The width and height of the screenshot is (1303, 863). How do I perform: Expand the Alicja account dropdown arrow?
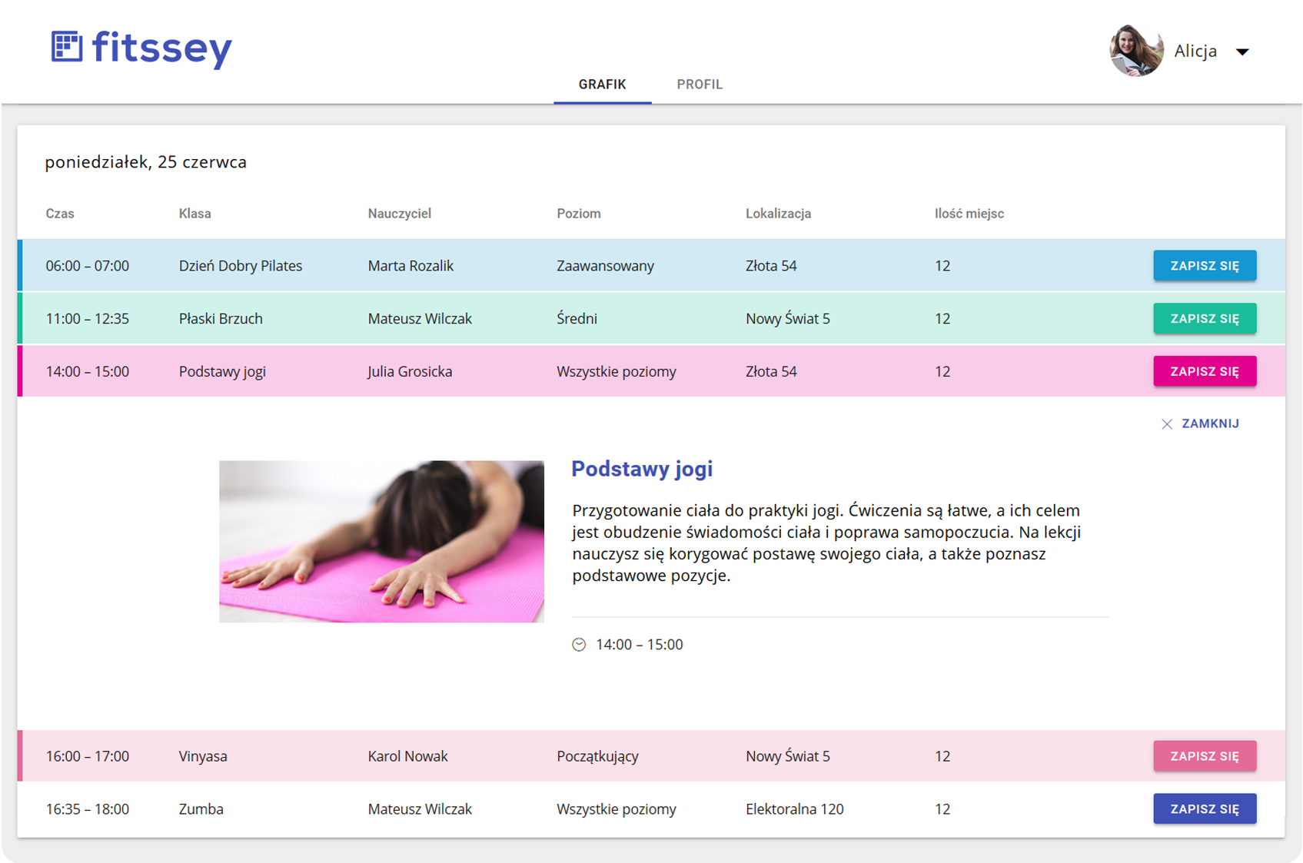(1242, 51)
